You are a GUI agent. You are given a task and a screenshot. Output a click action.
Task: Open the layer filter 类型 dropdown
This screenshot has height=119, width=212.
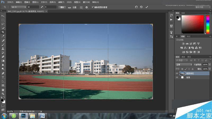click(x=182, y=60)
